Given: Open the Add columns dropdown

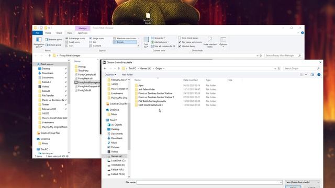Looking at the screenshot, I should coord(160,42).
